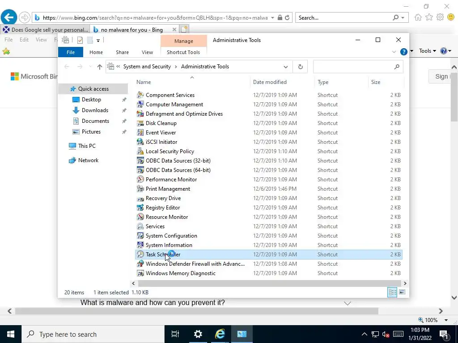Image resolution: width=458 pixels, height=343 pixels.
Task: Click the Windows Start button
Action: pyautogui.click(x=11, y=334)
